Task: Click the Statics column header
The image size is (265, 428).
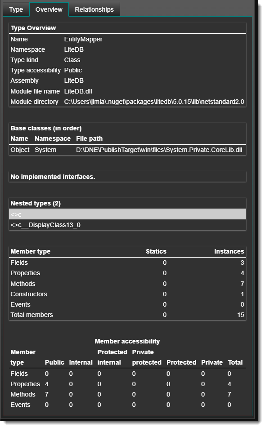Action: tap(156, 251)
